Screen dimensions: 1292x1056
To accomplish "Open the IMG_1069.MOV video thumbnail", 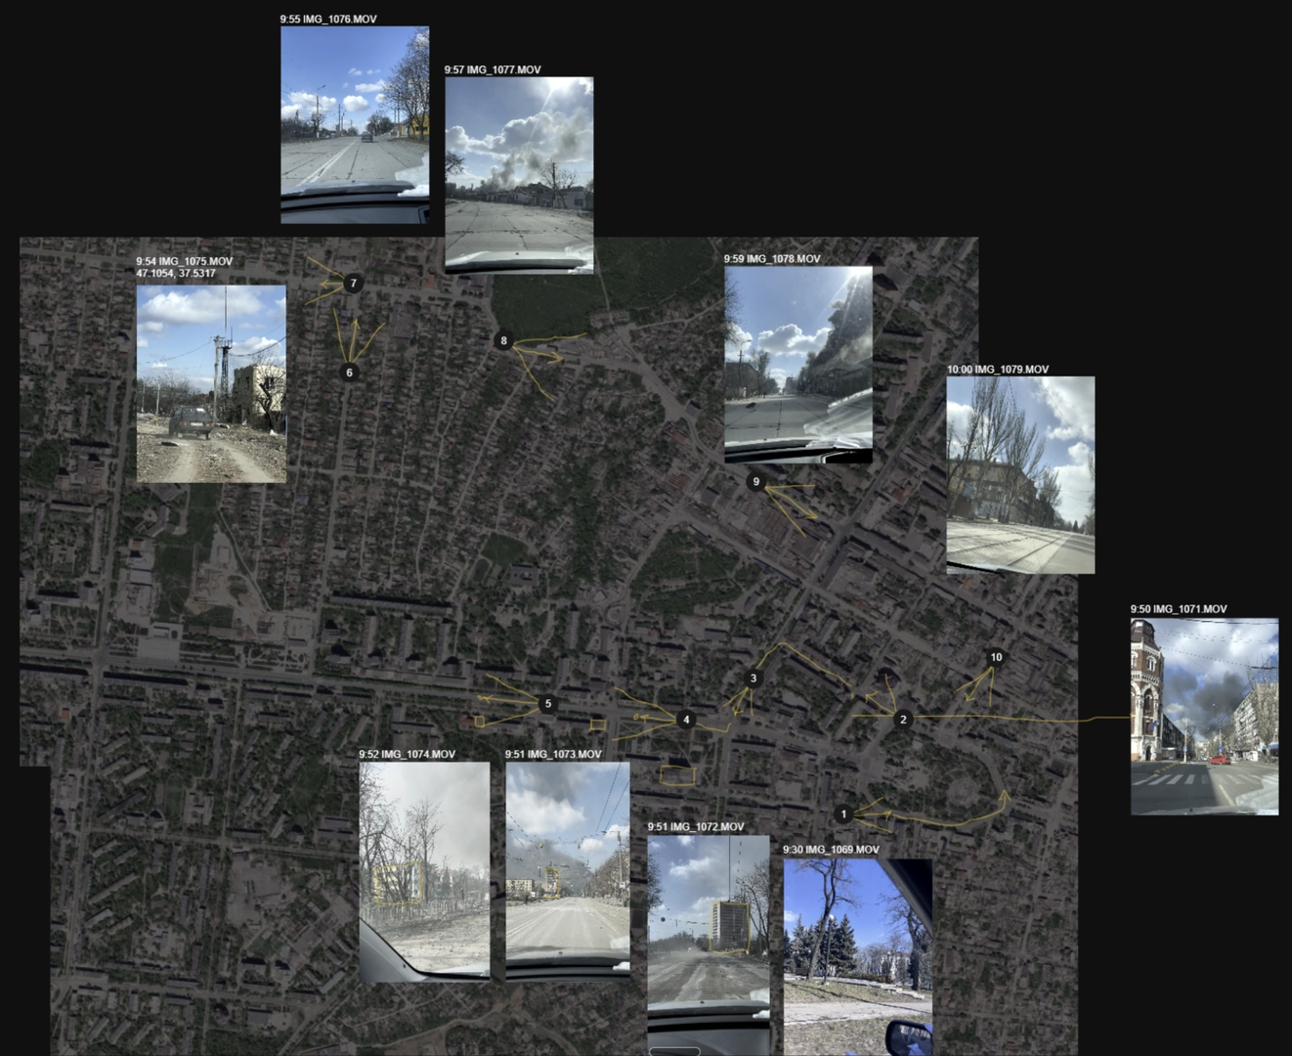I will click(857, 957).
